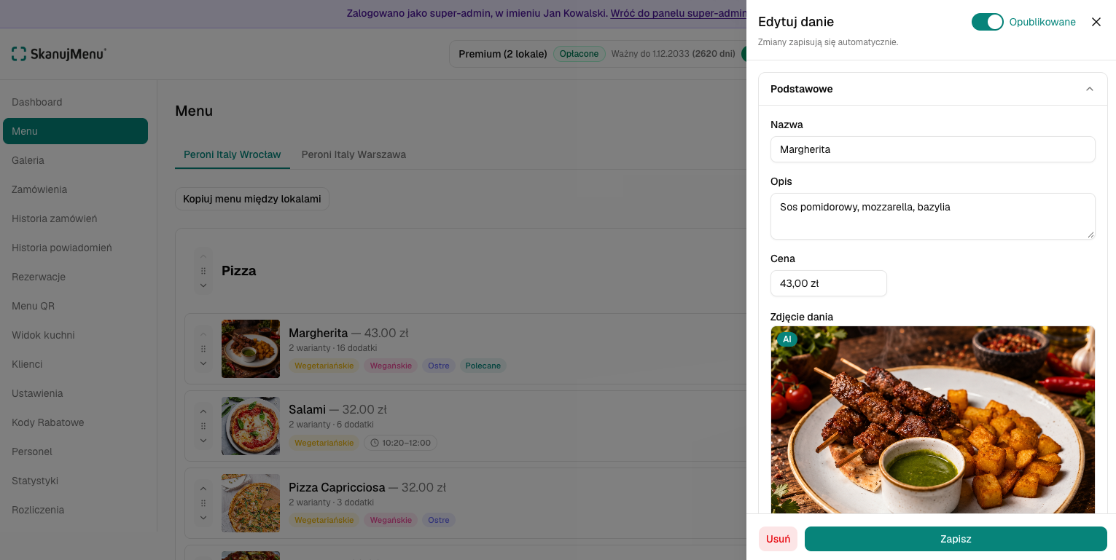Move Pizza category up arrow

point(203,256)
